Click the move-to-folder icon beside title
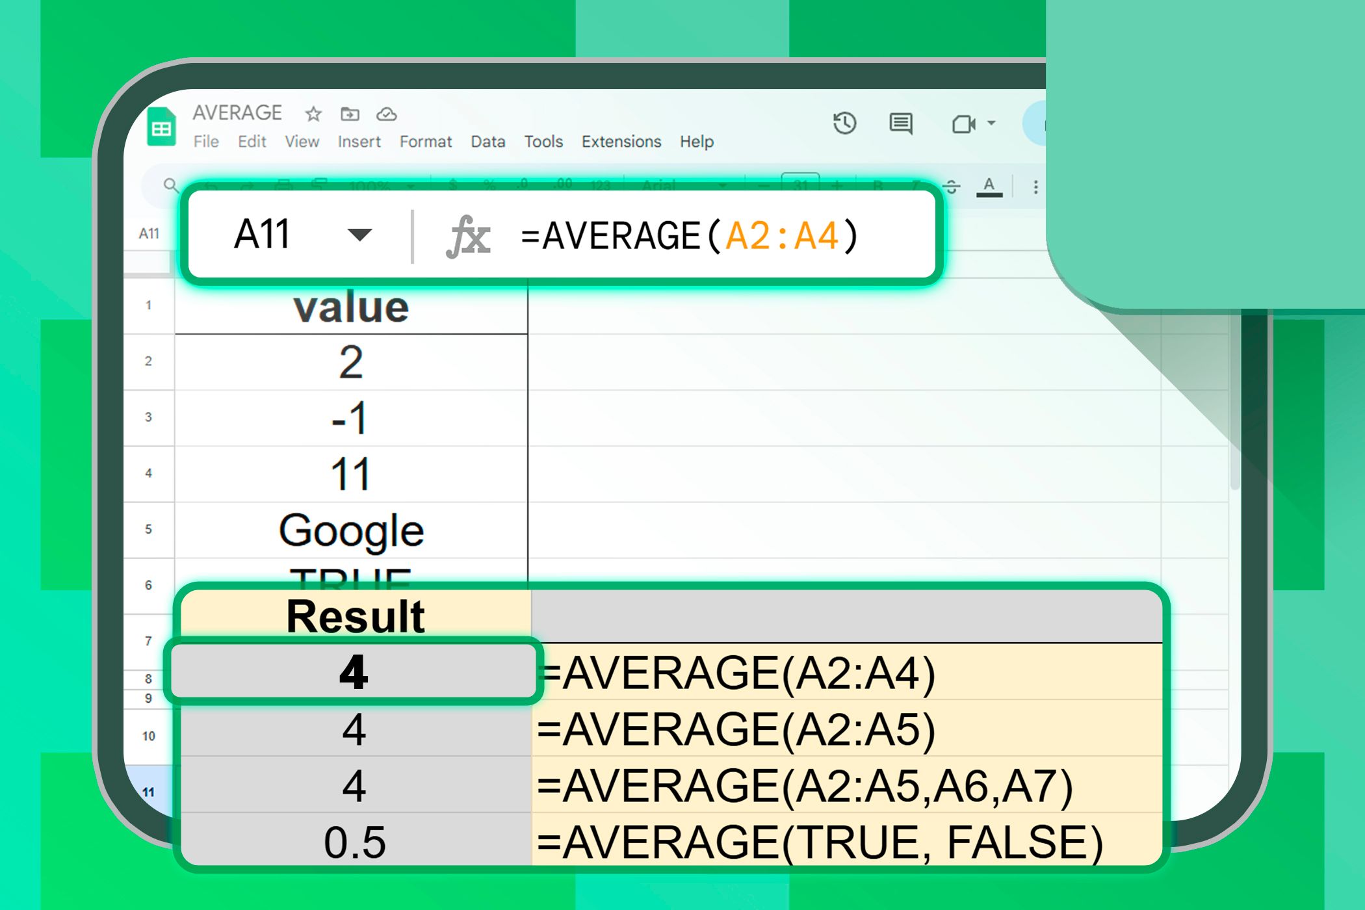 pos(350,114)
